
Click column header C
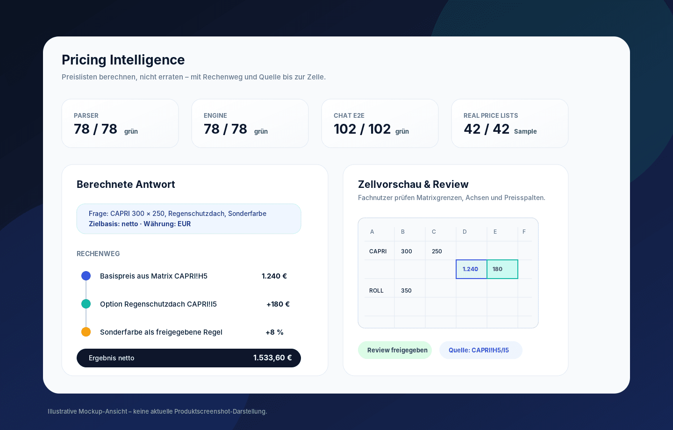tap(434, 232)
